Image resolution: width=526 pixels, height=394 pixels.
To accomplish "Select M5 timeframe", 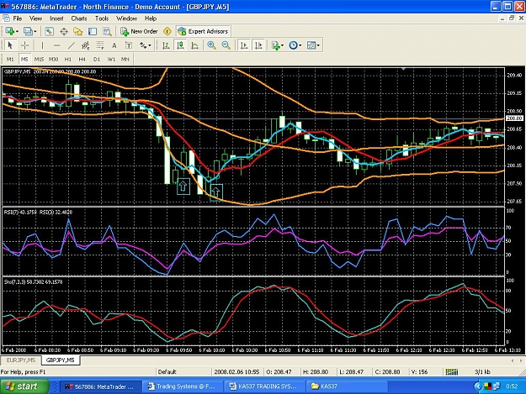I will coord(24,60).
